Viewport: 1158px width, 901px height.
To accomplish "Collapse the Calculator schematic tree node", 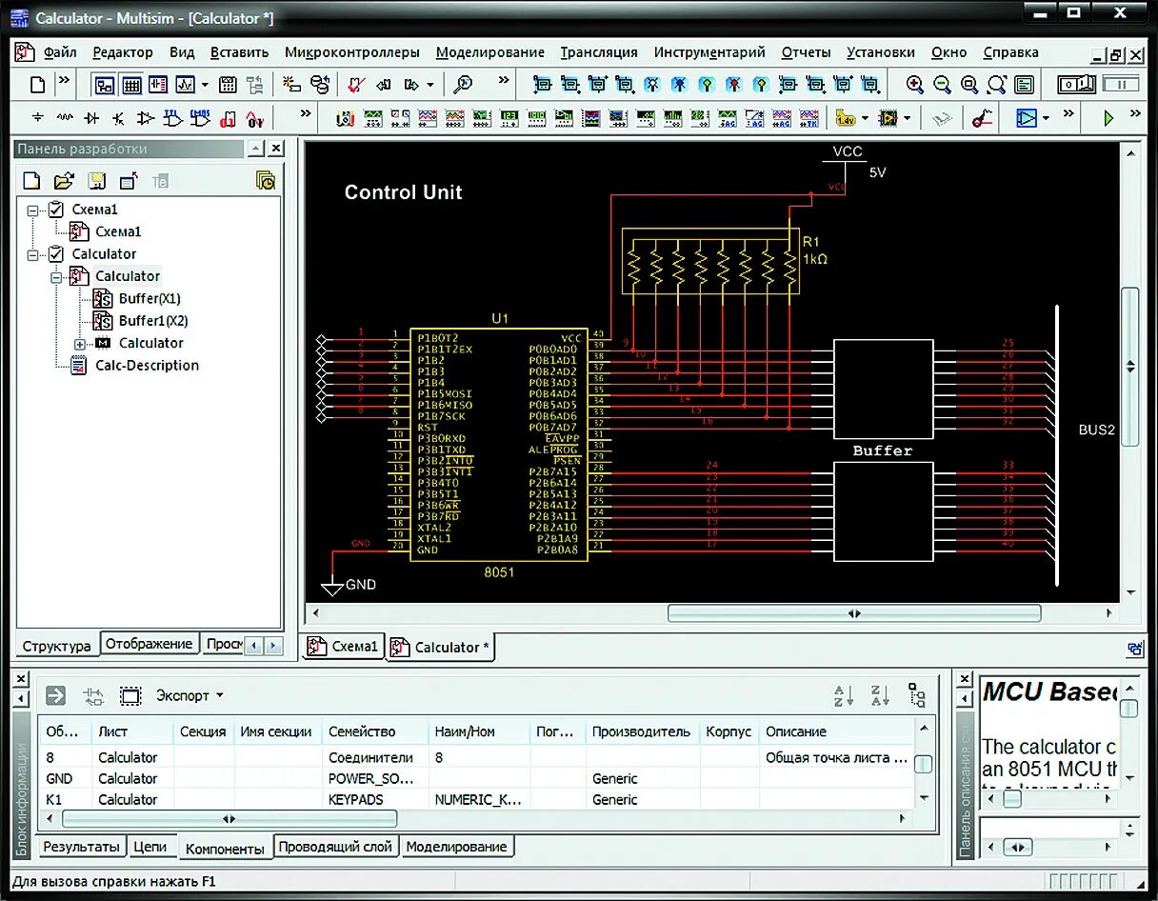I will [56, 277].
